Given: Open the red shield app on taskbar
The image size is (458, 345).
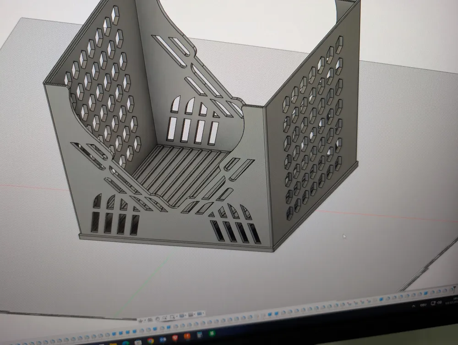Looking at the screenshot, I should click(x=175, y=338).
